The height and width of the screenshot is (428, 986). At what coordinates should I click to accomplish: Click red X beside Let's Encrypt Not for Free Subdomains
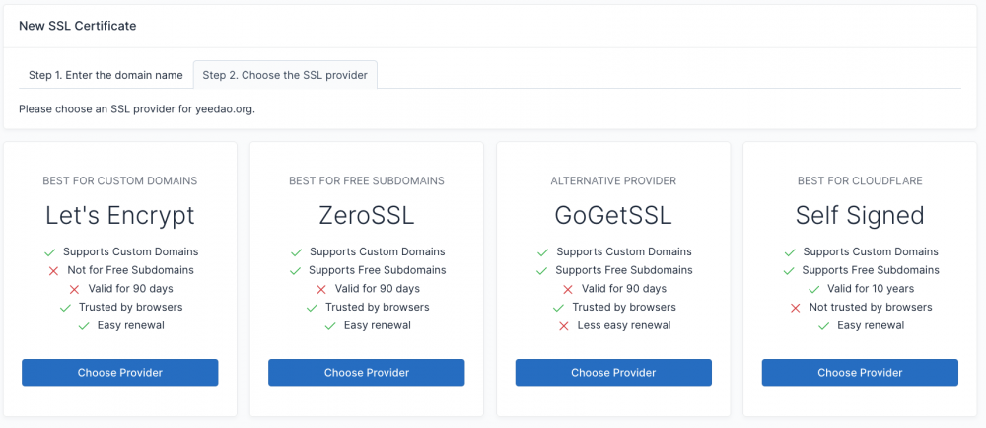[x=53, y=271]
